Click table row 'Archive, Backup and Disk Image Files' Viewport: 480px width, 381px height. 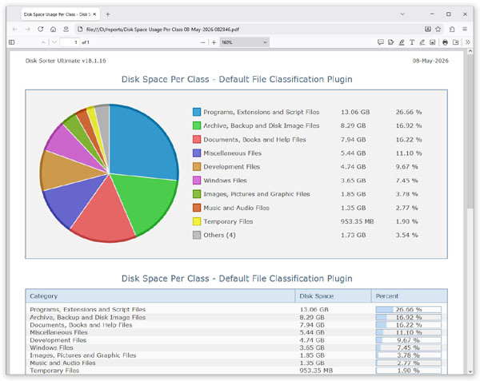[236, 317]
